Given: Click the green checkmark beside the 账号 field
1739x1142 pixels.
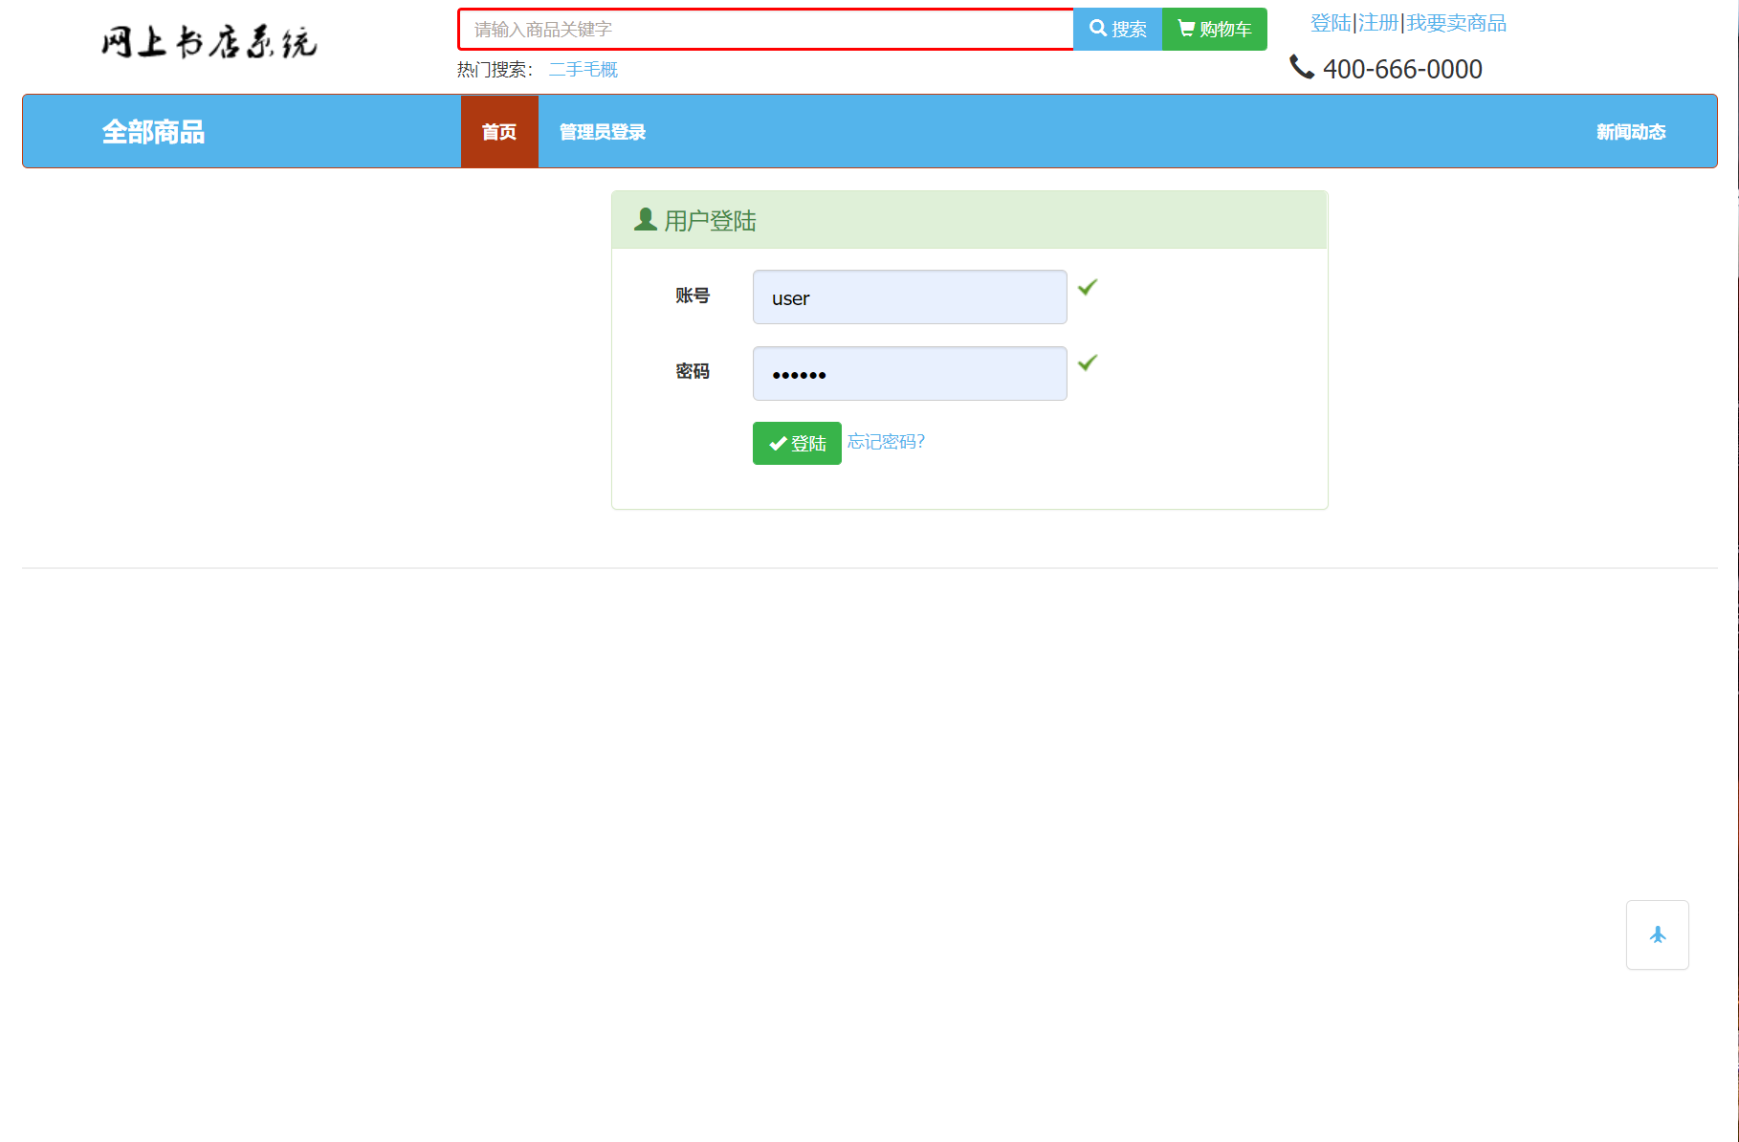Looking at the screenshot, I should [1087, 287].
